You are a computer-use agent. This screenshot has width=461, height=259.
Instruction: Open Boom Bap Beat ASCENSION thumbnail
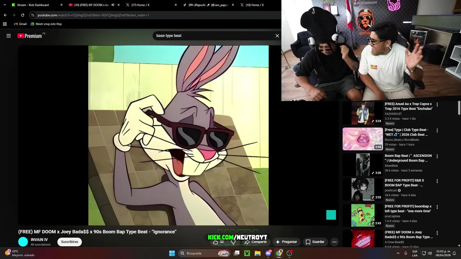click(363, 165)
